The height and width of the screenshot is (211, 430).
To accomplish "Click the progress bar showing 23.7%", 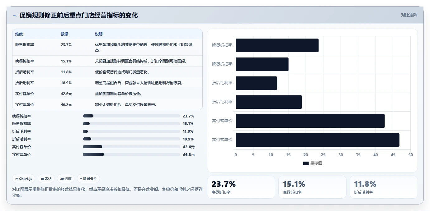I will click(x=131, y=116).
